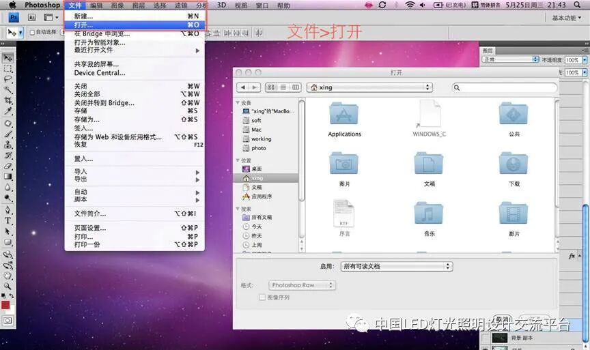
Task: Select the Hand tool
Action: (8, 276)
